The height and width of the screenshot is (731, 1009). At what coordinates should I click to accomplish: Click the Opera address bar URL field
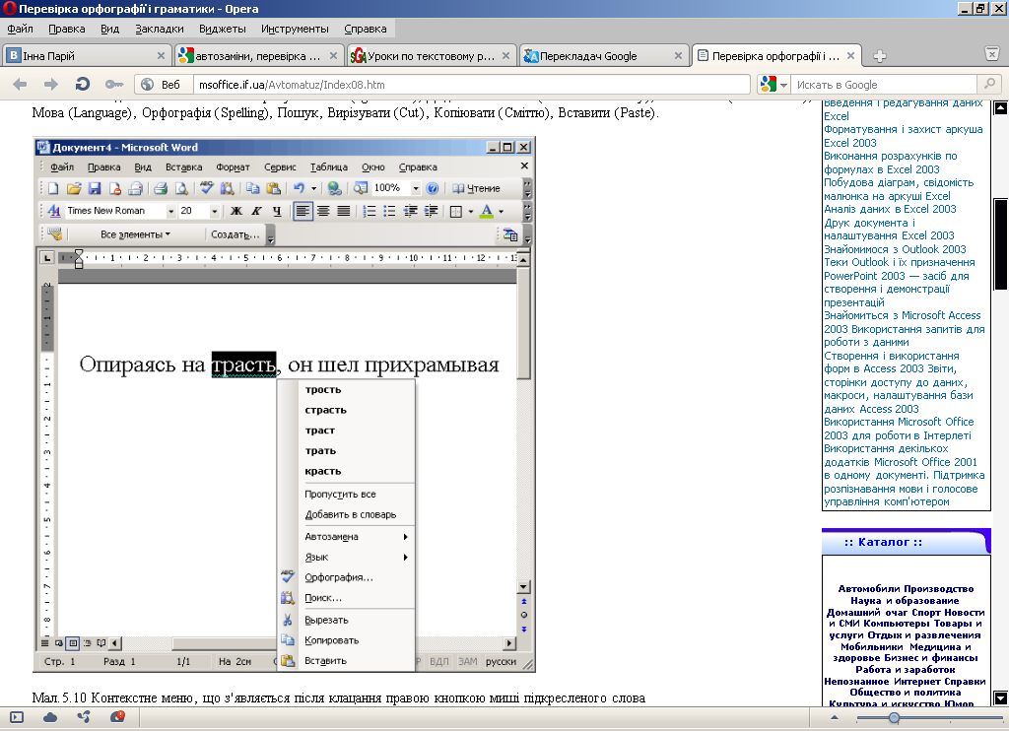(x=472, y=85)
